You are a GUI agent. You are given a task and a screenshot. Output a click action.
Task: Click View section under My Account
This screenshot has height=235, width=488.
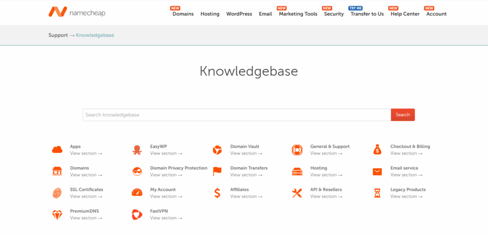pyautogui.click(x=166, y=197)
